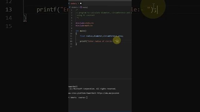The width and height of the screenshot is (200, 112).
Task: Open the https://aka.ms/pscore6 link in terminal
Action: point(108,93)
